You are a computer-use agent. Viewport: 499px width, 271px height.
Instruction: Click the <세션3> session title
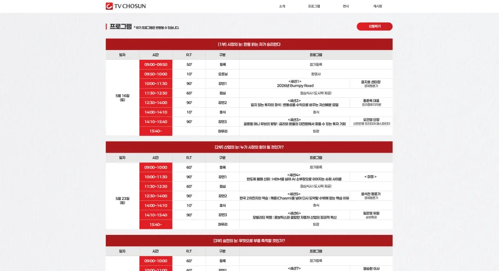(294, 122)
